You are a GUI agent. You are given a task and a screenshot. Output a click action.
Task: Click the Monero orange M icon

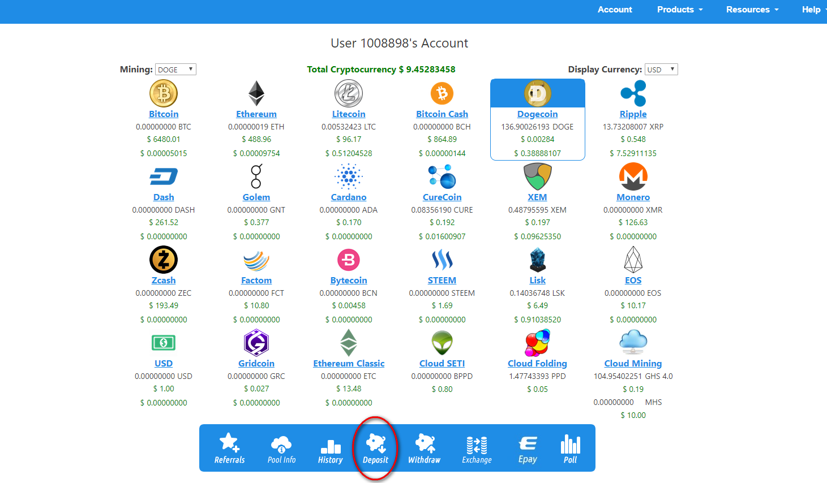633,176
